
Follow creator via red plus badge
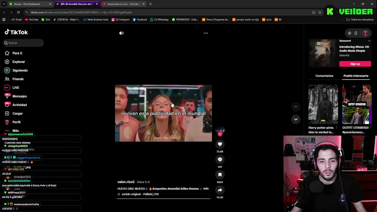(220, 134)
